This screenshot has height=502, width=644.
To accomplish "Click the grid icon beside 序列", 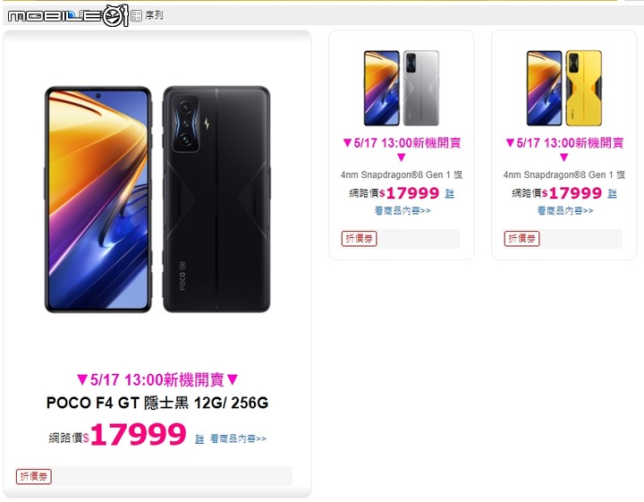I will point(136,15).
